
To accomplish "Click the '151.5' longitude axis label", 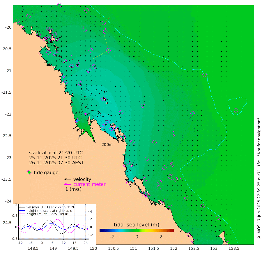I will 153,249.
